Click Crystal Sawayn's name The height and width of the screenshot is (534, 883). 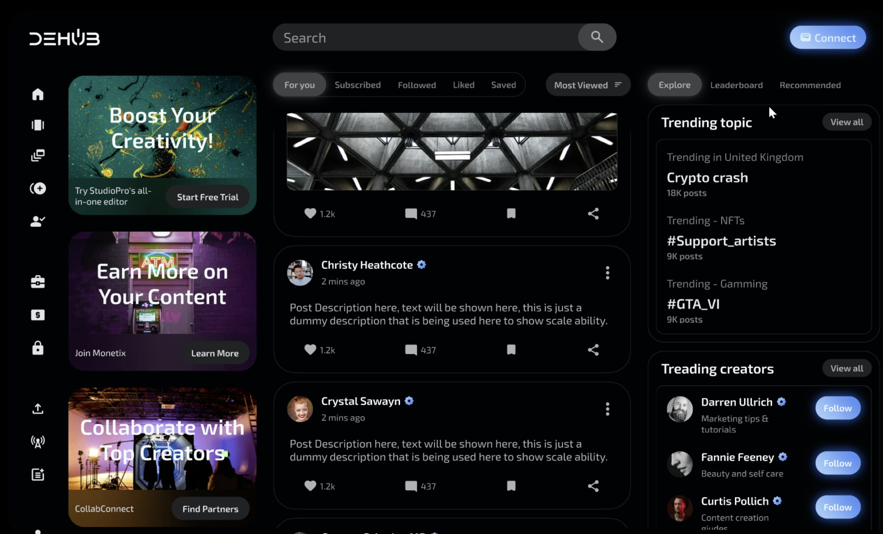pos(361,401)
